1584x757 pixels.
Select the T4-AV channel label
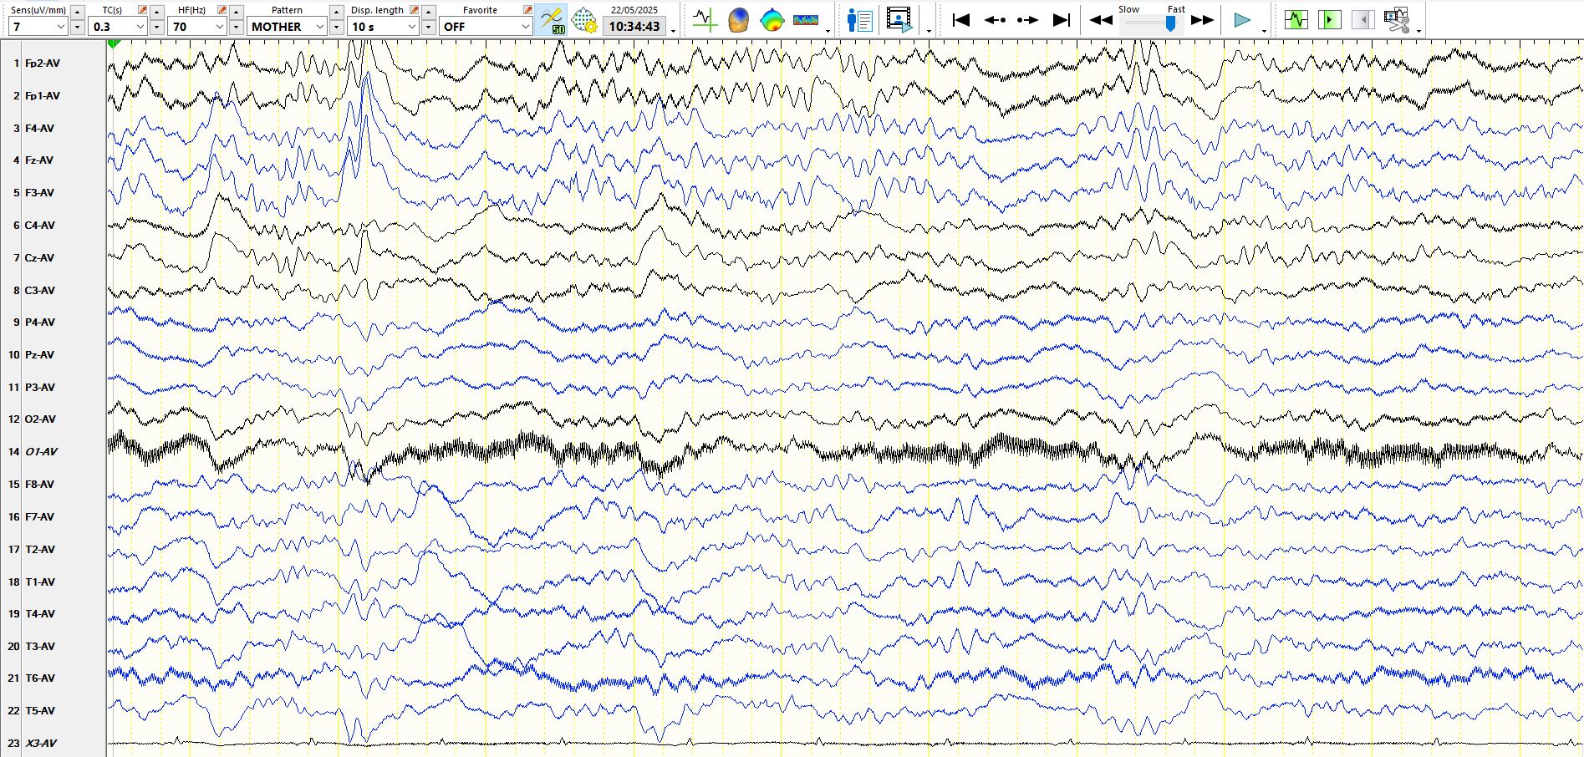(x=40, y=614)
